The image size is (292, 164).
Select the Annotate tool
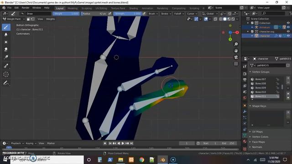click(6, 83)
